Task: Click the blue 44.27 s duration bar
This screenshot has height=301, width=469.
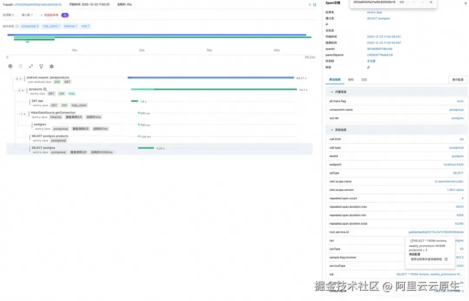Action: pyautogui.click(x=211, y=78)
